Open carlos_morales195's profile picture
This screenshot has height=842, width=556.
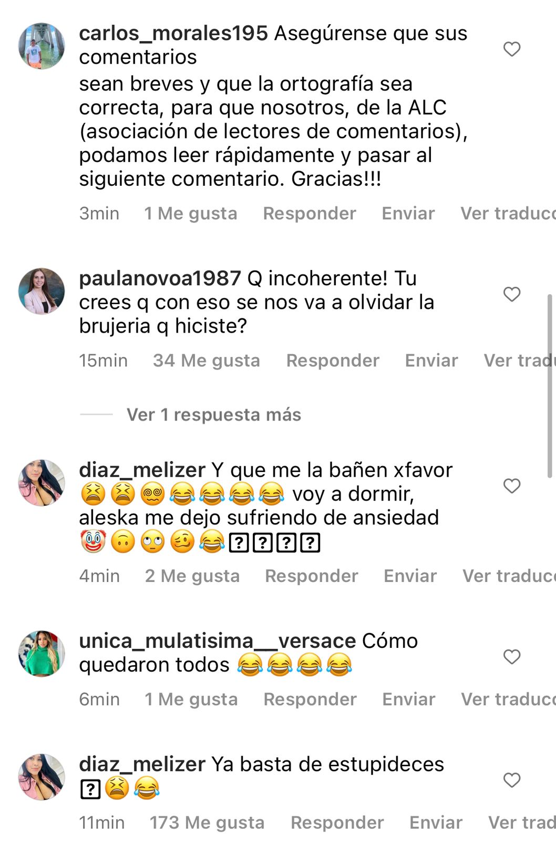tap(42, 46)
